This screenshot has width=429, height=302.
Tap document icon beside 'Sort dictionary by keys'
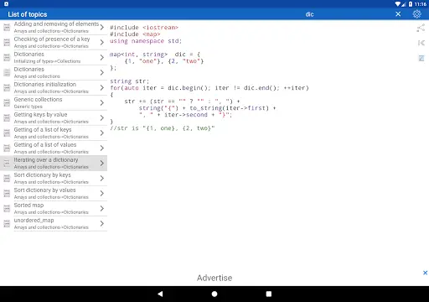7,179
